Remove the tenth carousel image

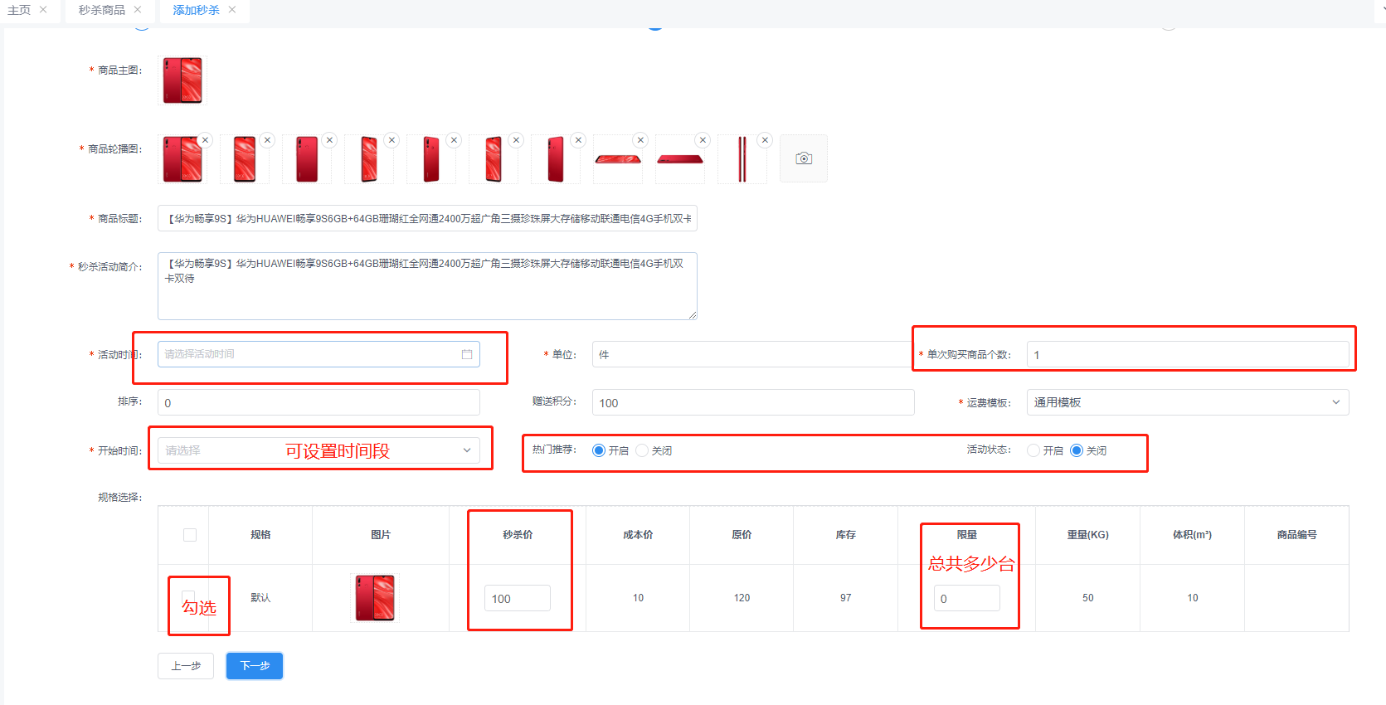[765, 140]
